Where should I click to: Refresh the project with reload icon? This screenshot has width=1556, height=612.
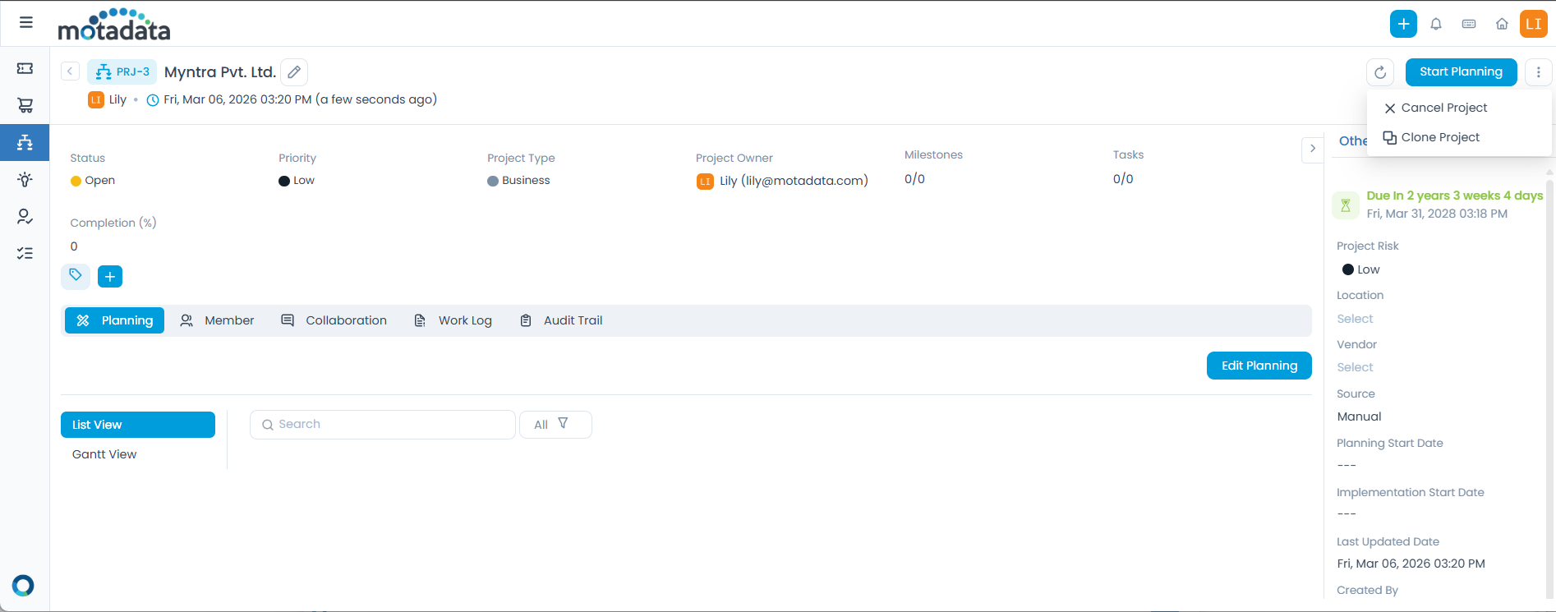pyautogui.click(x=1380, y=72)
